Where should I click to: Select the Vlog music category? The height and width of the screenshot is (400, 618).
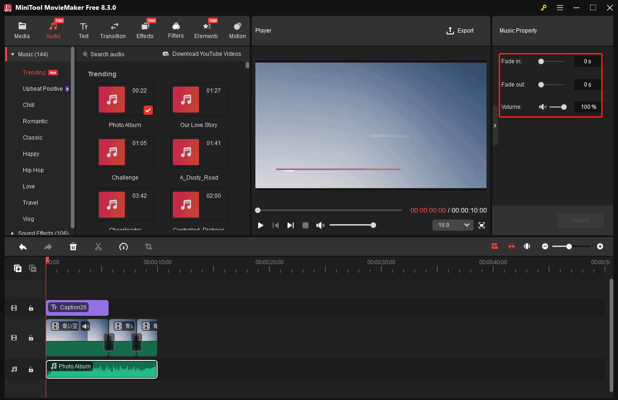click(28, 219)
